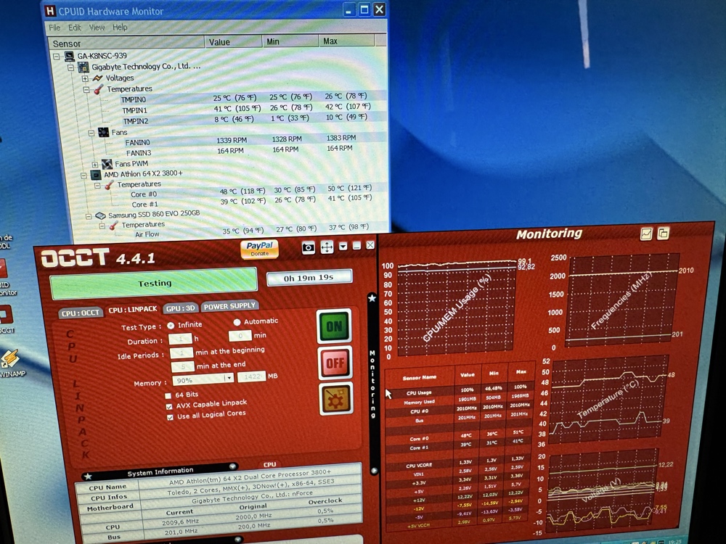Click the Duration minutes input field
This screenshot has height=544, width=726.
coord(240,335)
